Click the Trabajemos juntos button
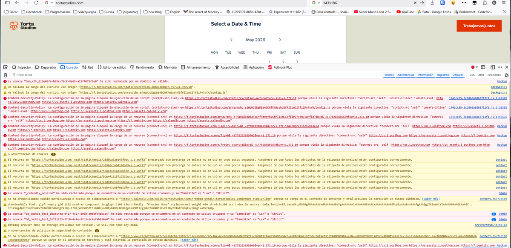The image size is (511, 248). coord(479,26)
